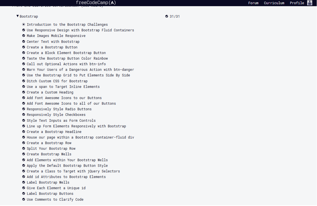The image size is (317, 206).
Task: Click the Bootstrap section heading
Action: (29, 17)
